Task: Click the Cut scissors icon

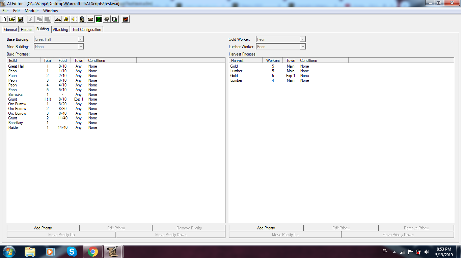Action: pyautogui.click(x=31, y=19)
